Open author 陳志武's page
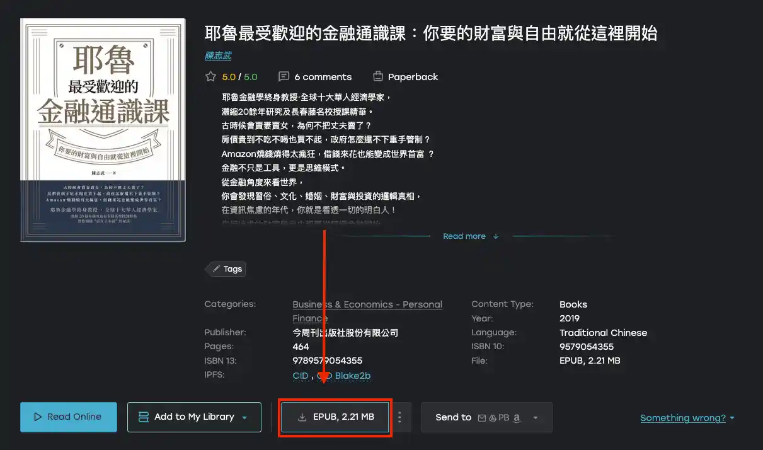Image resolution: width=763 pixels, height=450 pixels. point(218,55)
